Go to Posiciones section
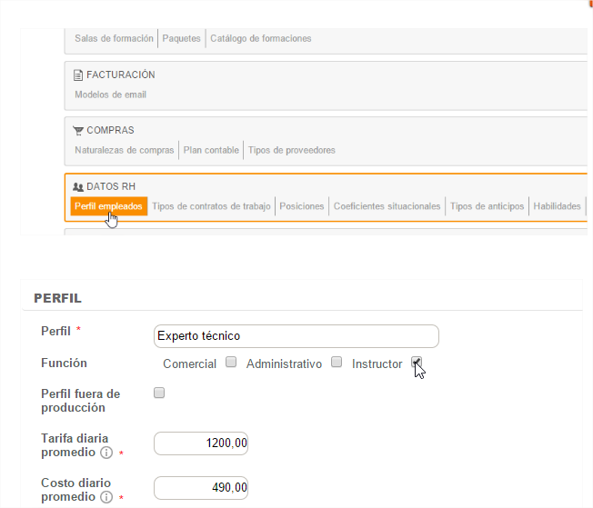593x508 pixels. [302, 206]
